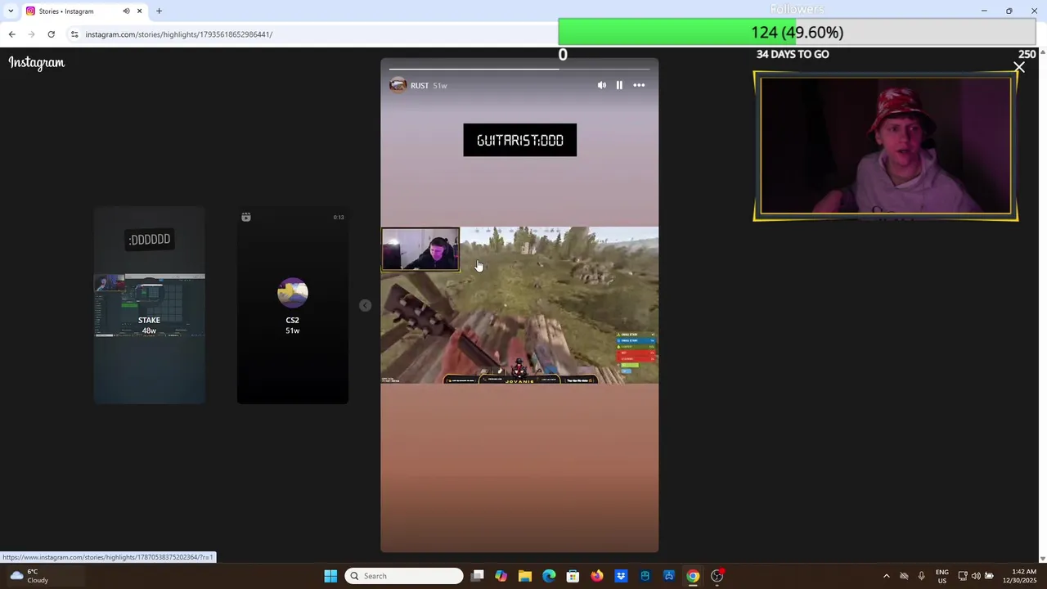Open OBS Studio from taskbar

[717, 576]
